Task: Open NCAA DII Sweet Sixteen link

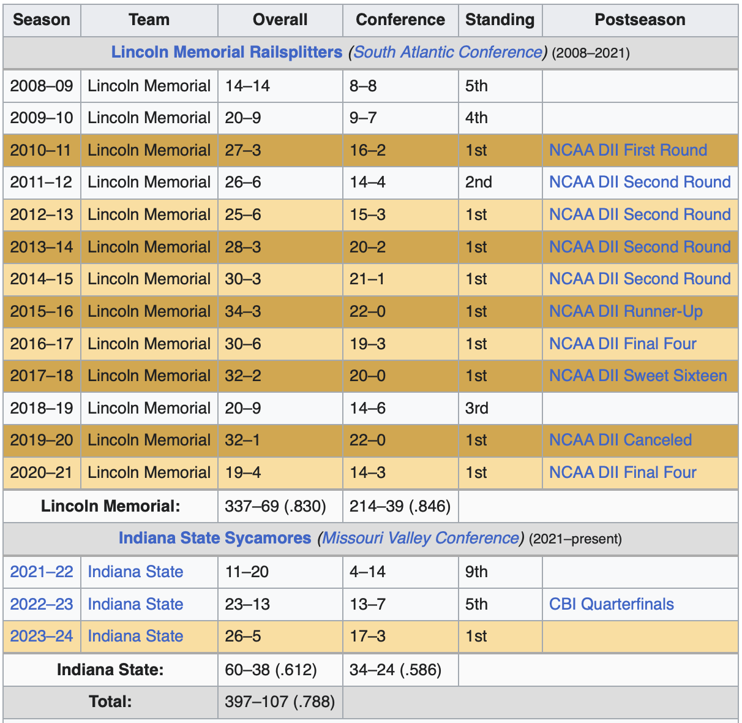Action: (638, 376)
